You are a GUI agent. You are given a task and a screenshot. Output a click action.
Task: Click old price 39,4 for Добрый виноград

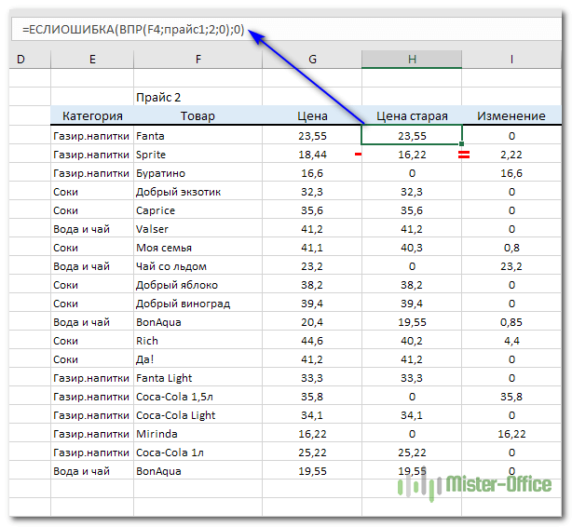(412, 303)
